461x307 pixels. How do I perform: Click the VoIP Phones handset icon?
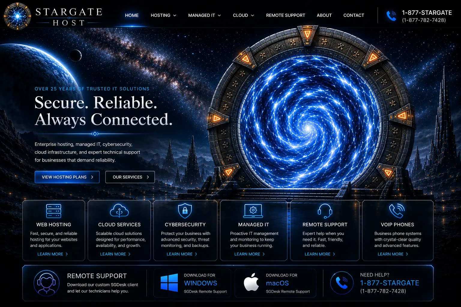click(x=397, y=211)
